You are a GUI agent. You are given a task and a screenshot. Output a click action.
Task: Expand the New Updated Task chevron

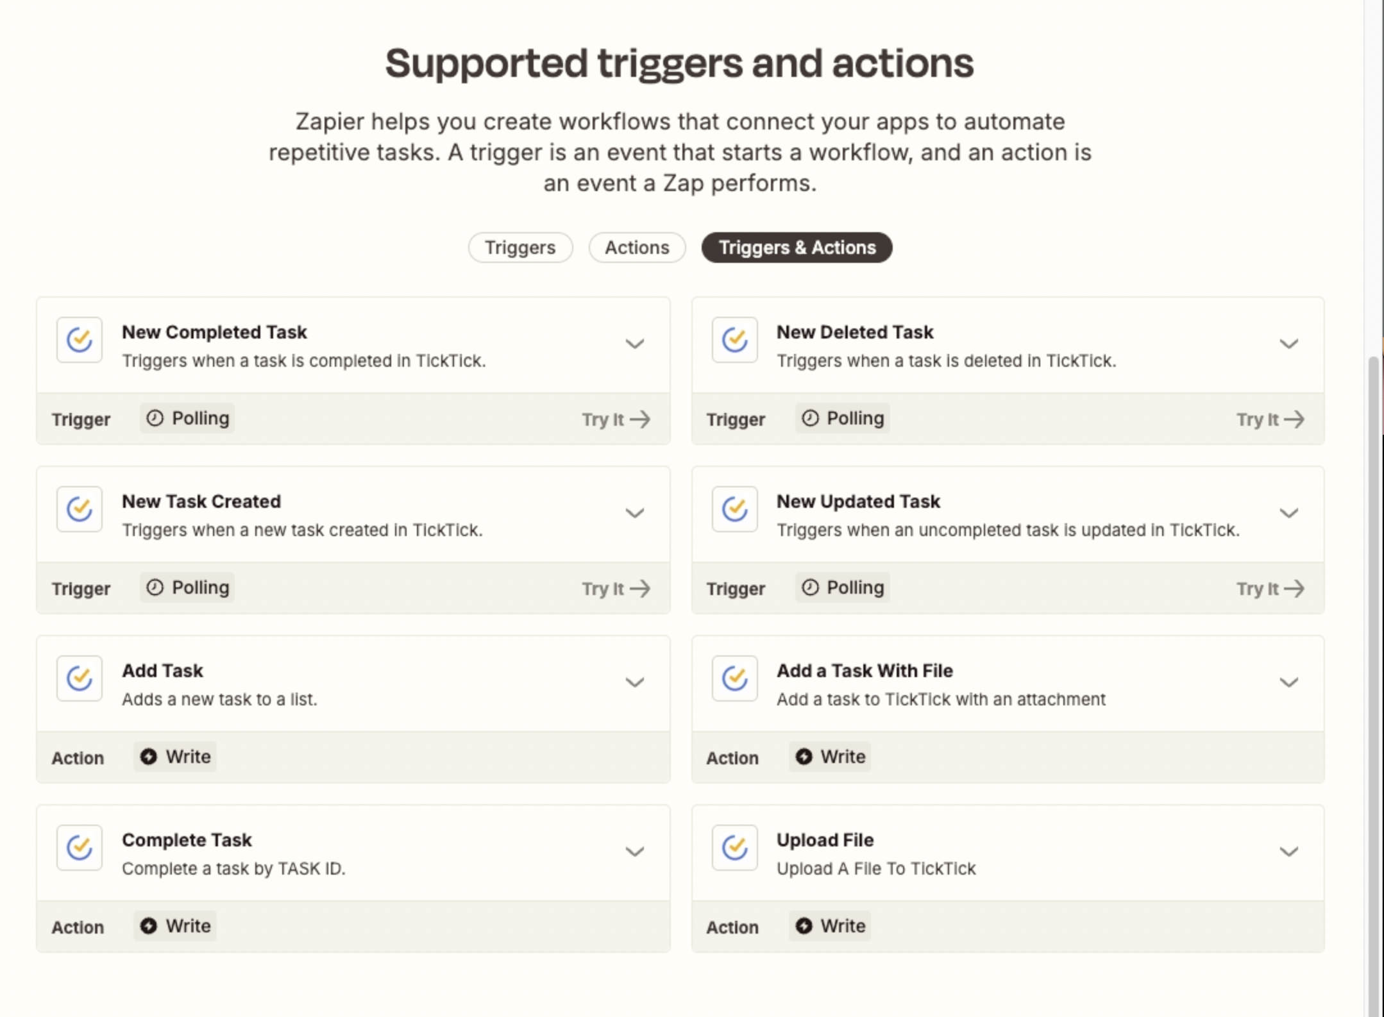click(1289, 513)
